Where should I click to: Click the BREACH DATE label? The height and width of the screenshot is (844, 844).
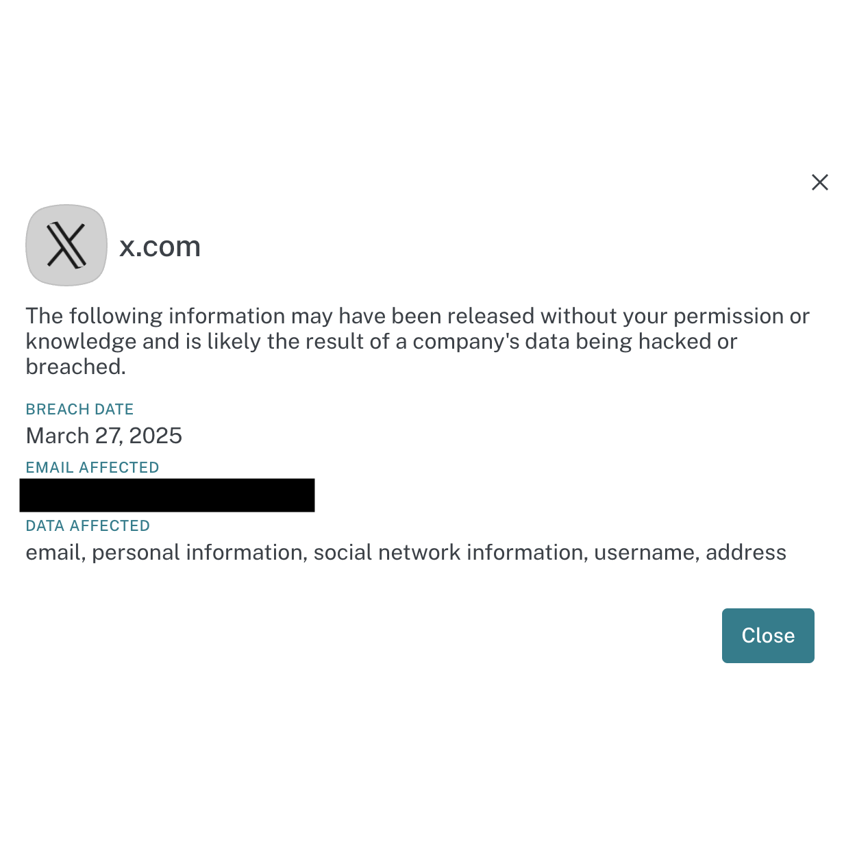coord(79,409)
